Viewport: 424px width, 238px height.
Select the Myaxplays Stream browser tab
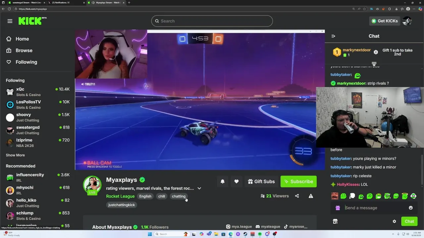[x=106, y=3]
